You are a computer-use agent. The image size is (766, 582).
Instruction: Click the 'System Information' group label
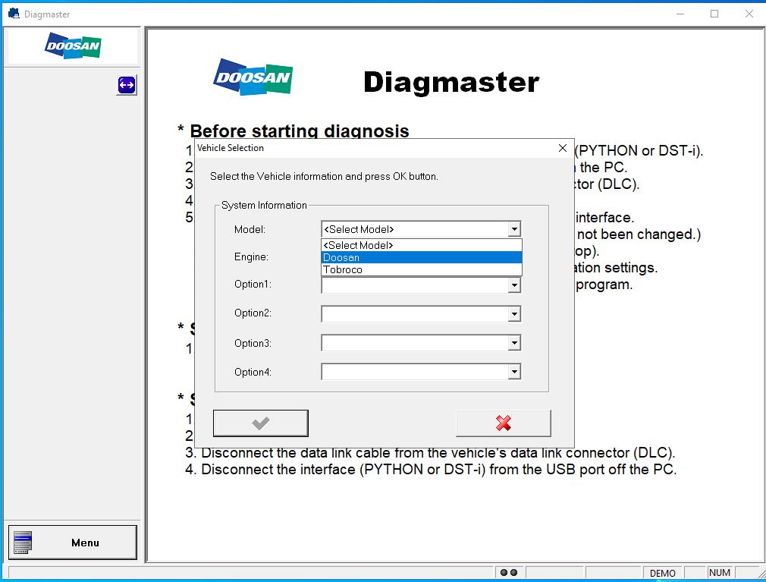[x=264, y=205]
